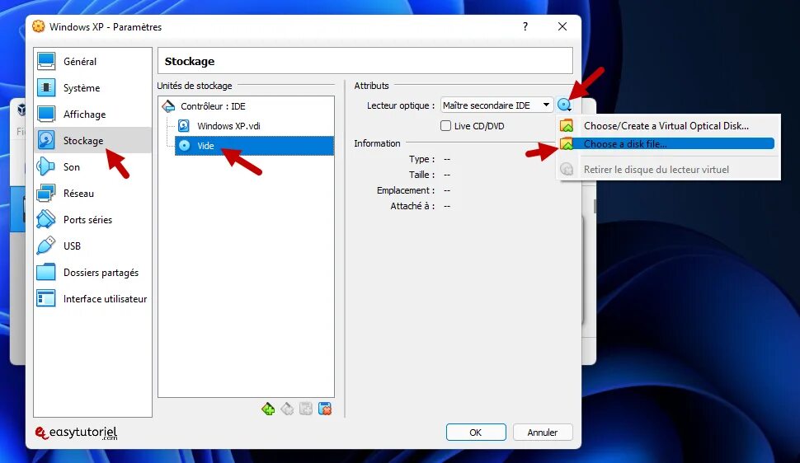Choose the 'Choose a disk file...' entry
The image size is (800, 463).
click(668, 144)
